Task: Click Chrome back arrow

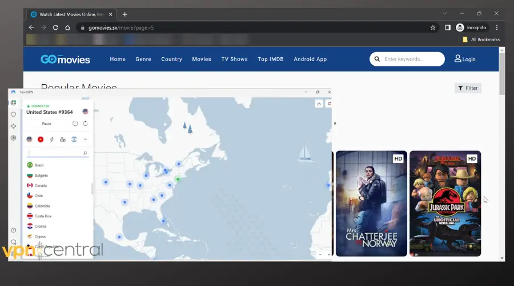Action: pyautogui.click(x=31, y=27)
